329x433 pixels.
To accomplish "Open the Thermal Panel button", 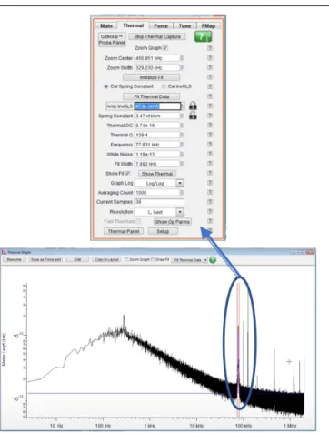I will pos(124,231).
